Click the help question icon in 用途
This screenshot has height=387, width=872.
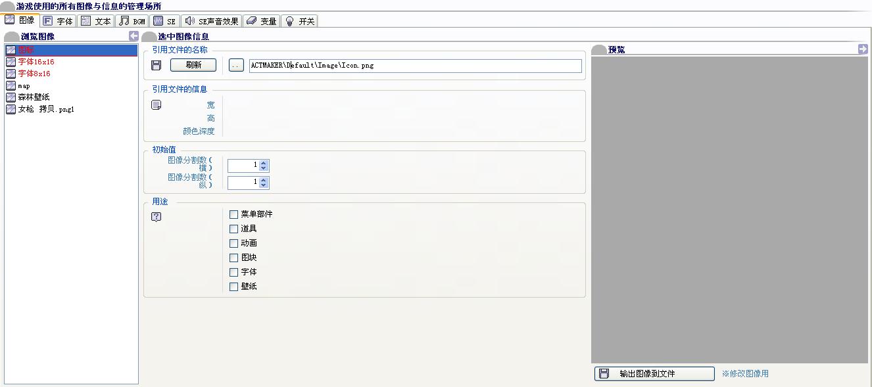(x=156, y=217)
